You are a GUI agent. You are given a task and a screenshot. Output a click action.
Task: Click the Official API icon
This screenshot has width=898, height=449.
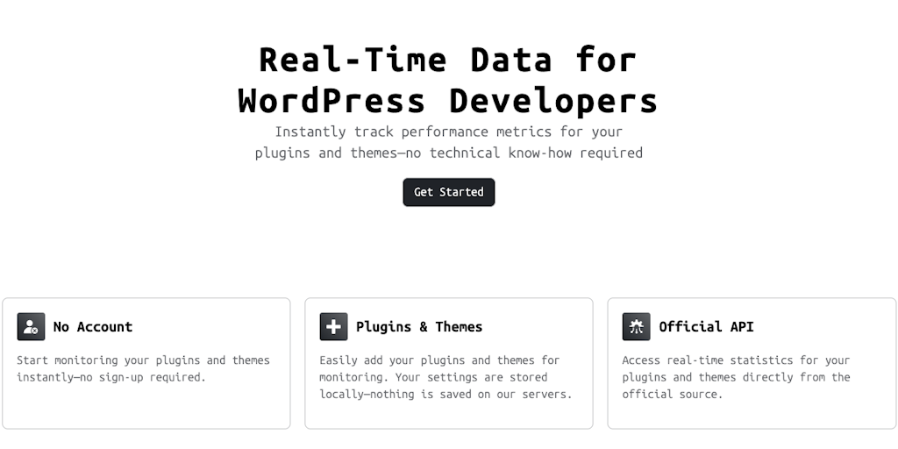[x=637, y=326]
